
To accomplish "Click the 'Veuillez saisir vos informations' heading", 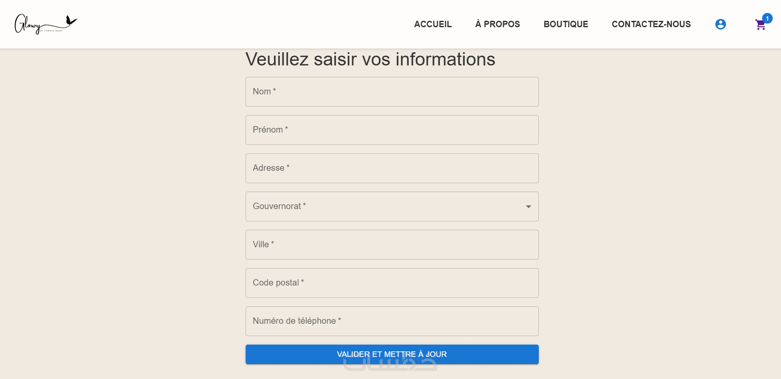I will point(370,59).
